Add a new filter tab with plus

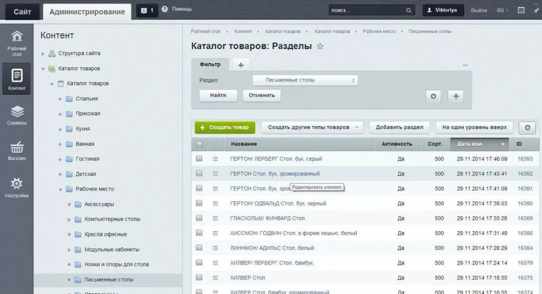[241, 65]
